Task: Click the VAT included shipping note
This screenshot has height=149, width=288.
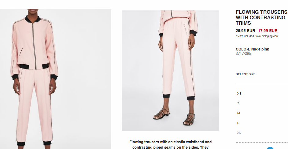Action: tap(257, 36)
